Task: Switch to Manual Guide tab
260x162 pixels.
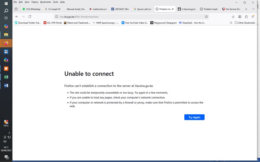Action: click(x=76, y=9)
